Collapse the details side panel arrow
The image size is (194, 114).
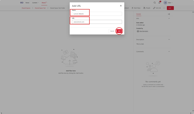(x=169, y=14)
